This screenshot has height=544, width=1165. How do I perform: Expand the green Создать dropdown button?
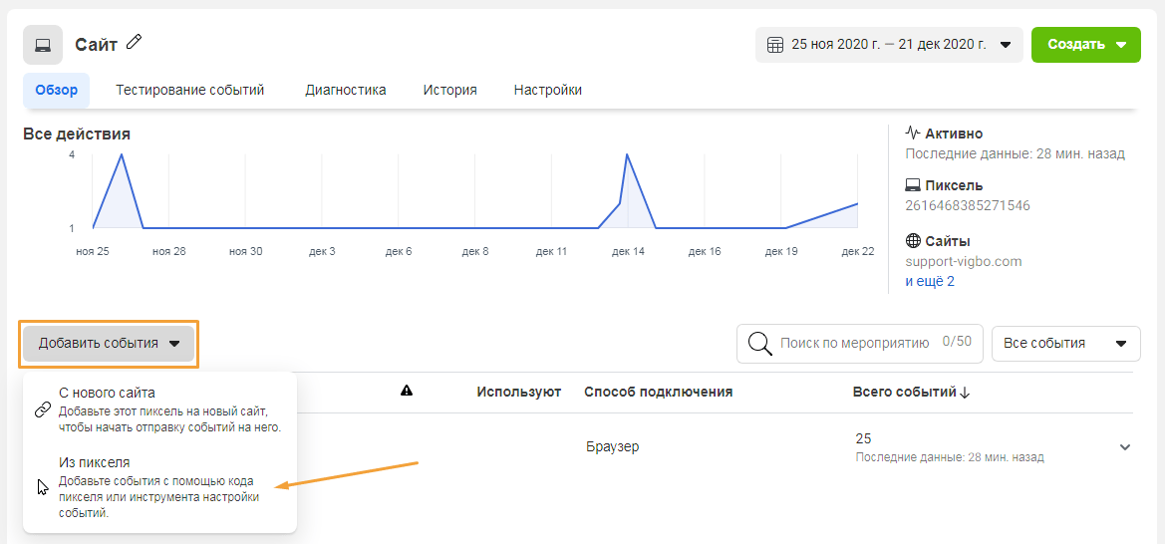[1086, 45]
